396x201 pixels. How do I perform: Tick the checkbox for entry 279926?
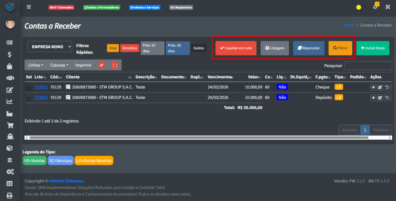tap(29, 99)
